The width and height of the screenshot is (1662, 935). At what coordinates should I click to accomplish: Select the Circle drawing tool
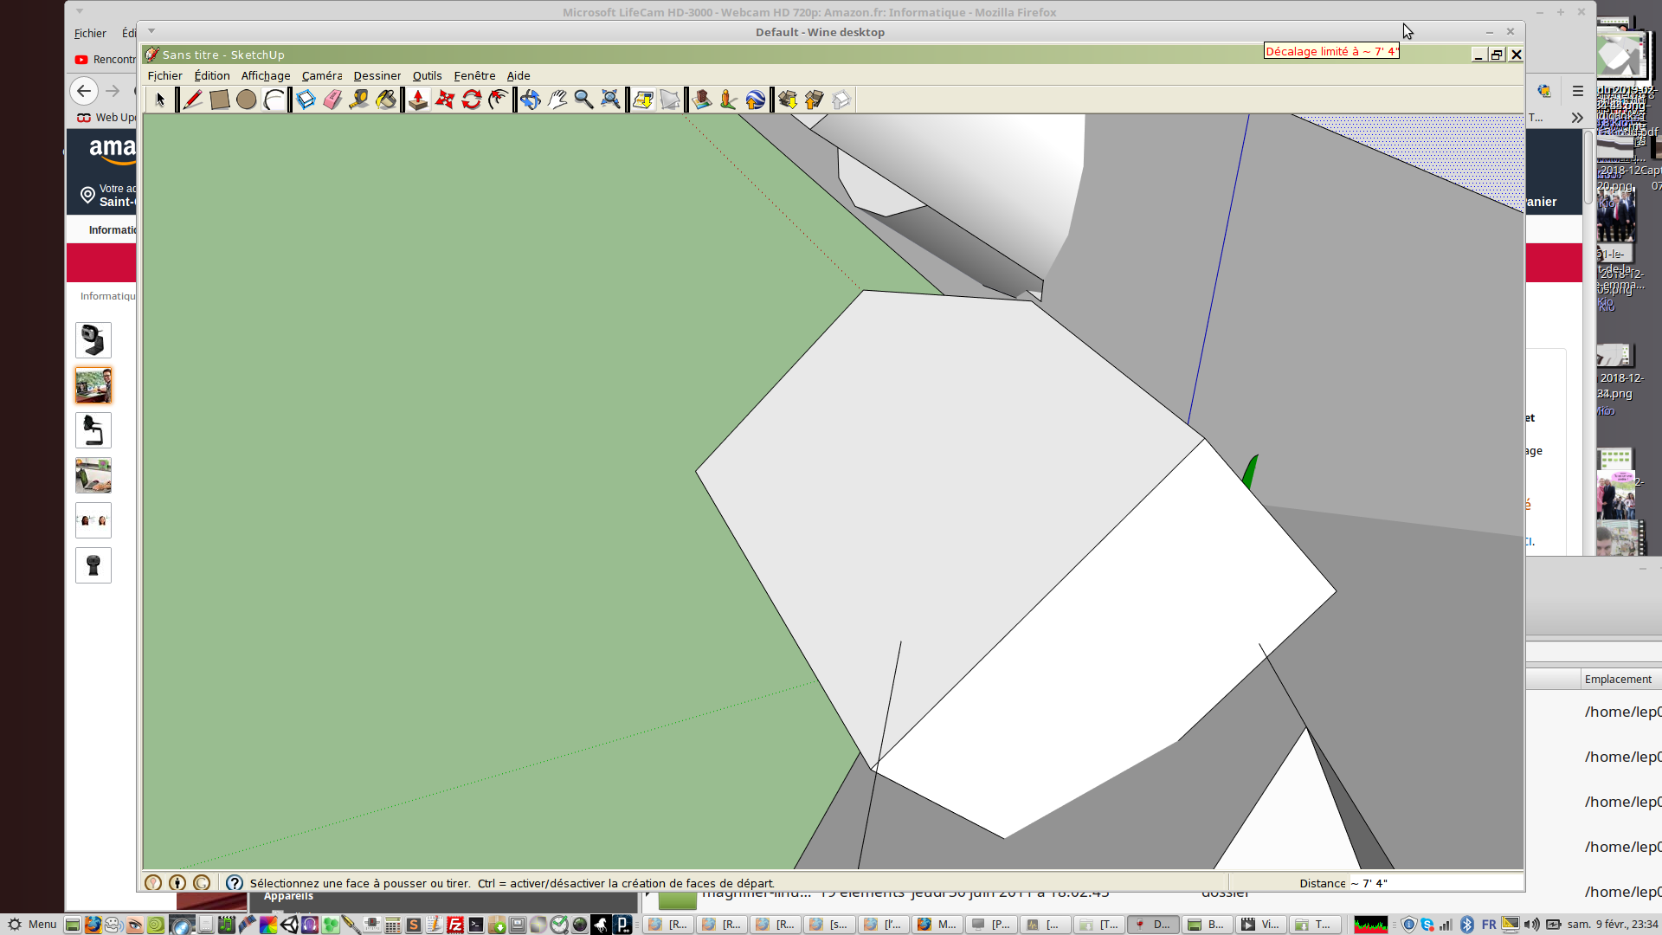(247, 100)
